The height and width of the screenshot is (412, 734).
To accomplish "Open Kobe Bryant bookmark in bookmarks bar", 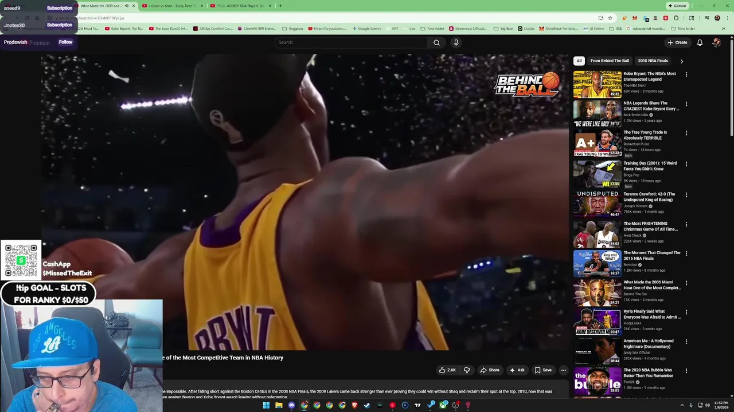I will click(124, 29).
